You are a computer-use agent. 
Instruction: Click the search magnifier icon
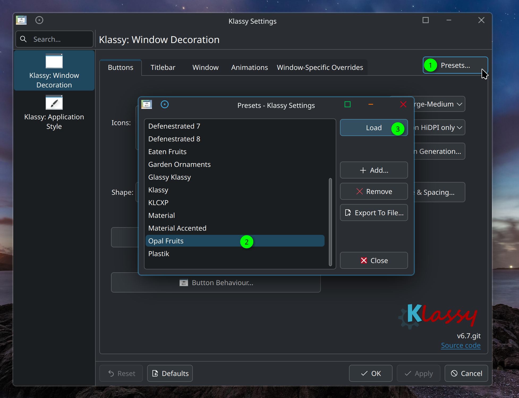(x=23, y=39)
